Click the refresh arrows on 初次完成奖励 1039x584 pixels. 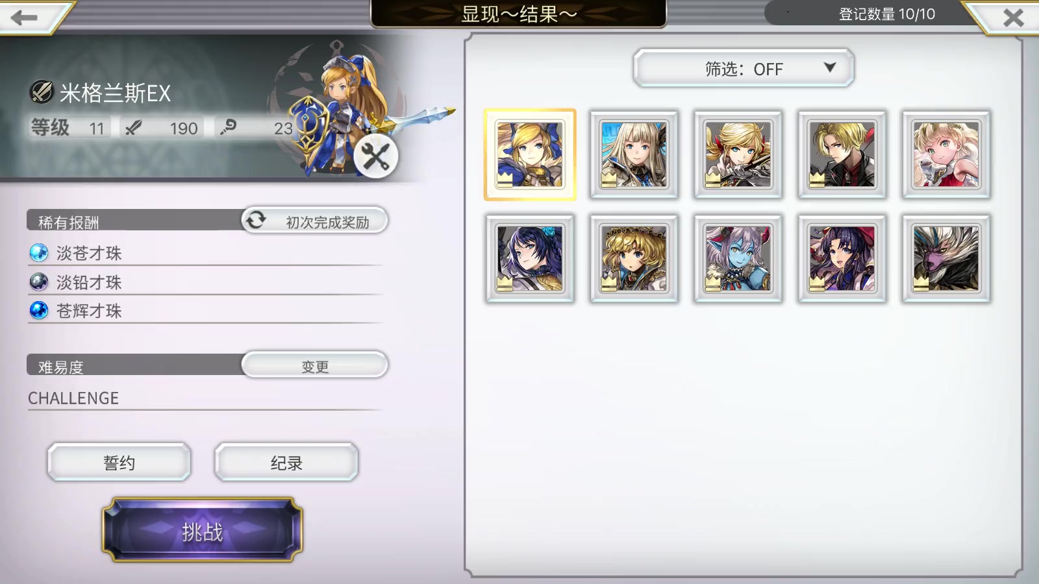pyautogui.click(x=256, y=220)
